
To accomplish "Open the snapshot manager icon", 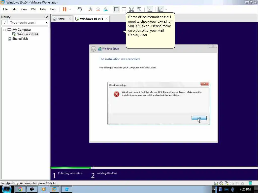I will pos(106,9).
